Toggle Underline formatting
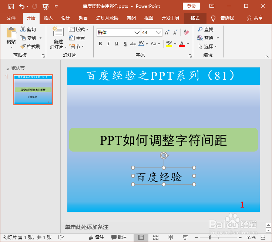Image resolution: width=272 pixels, height=242 pixels. click(117, 44)
